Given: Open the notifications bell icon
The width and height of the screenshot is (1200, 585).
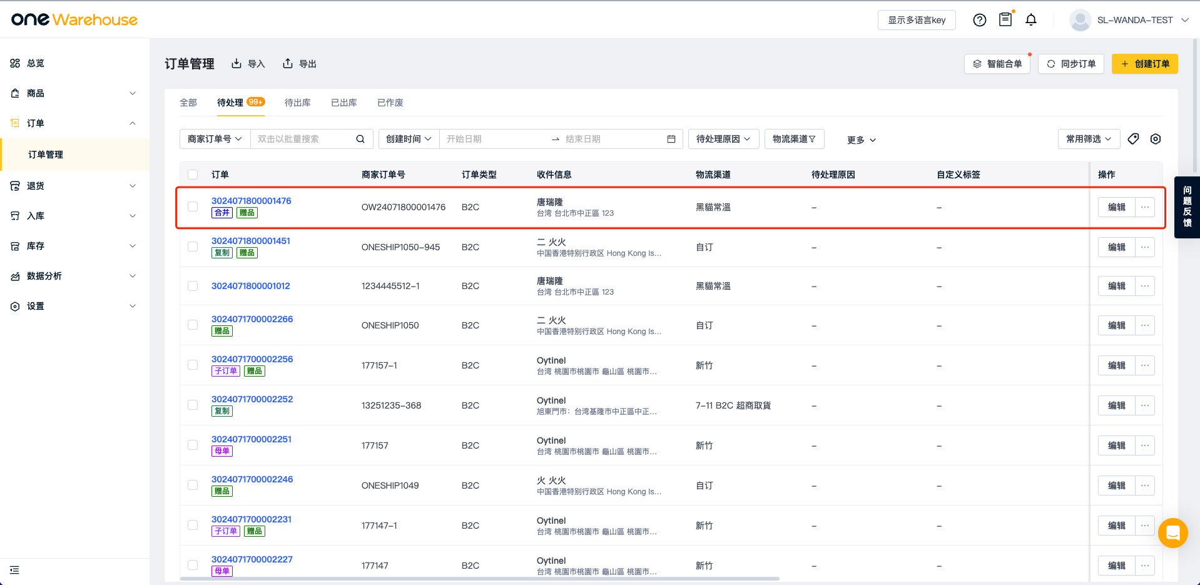Looking at the screenshot, I should (1031, 20).
